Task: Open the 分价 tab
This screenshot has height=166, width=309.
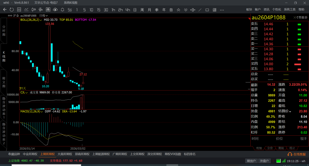Action: tap(270, 148)
